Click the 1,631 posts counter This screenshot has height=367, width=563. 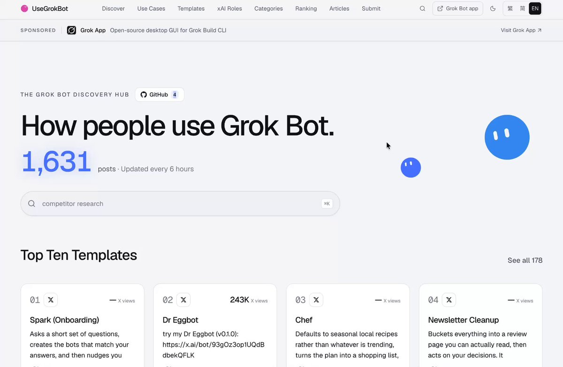click(x=56, y=162)
